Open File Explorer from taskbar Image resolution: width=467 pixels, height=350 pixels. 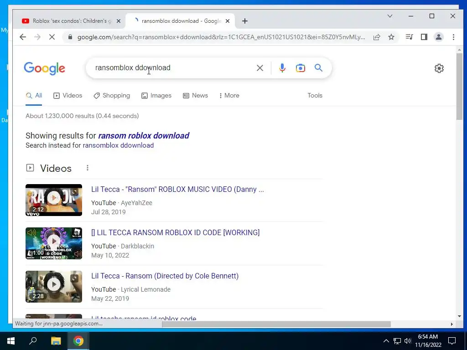tap(56, 341)
